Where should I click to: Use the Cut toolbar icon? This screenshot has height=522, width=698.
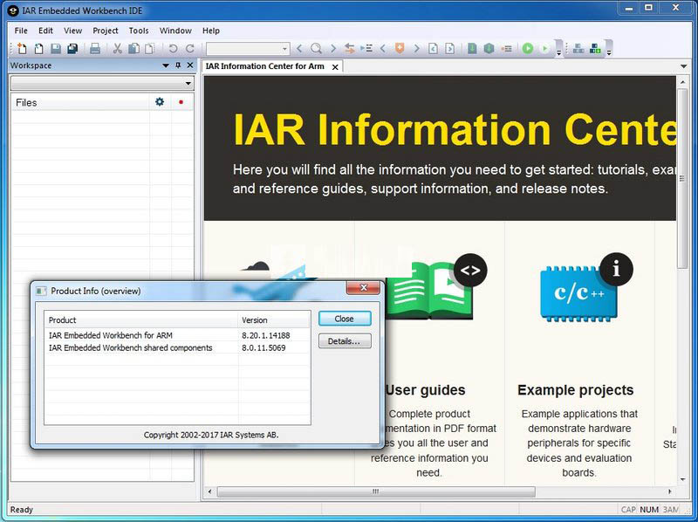pos(117,50)
